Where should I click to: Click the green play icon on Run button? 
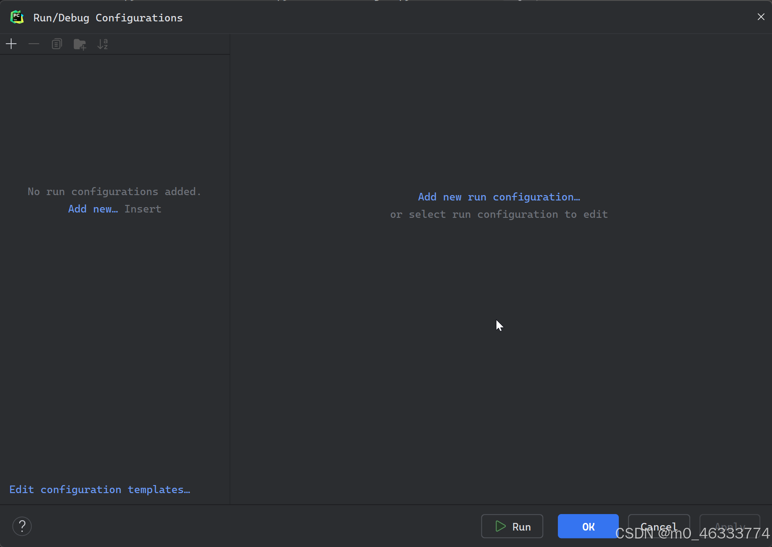500,526
